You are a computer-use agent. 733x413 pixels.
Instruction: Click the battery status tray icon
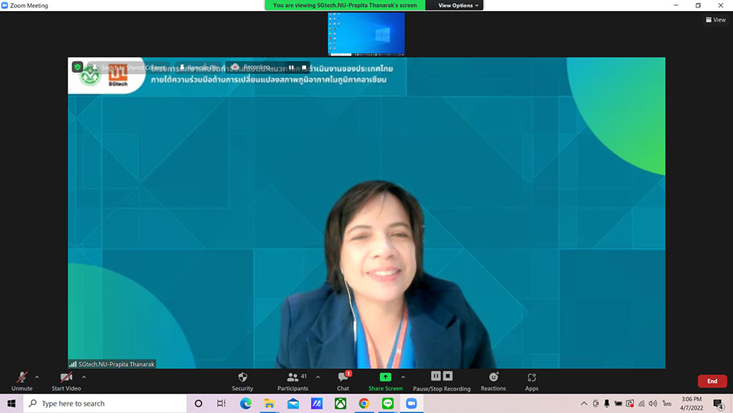[619, 403]
